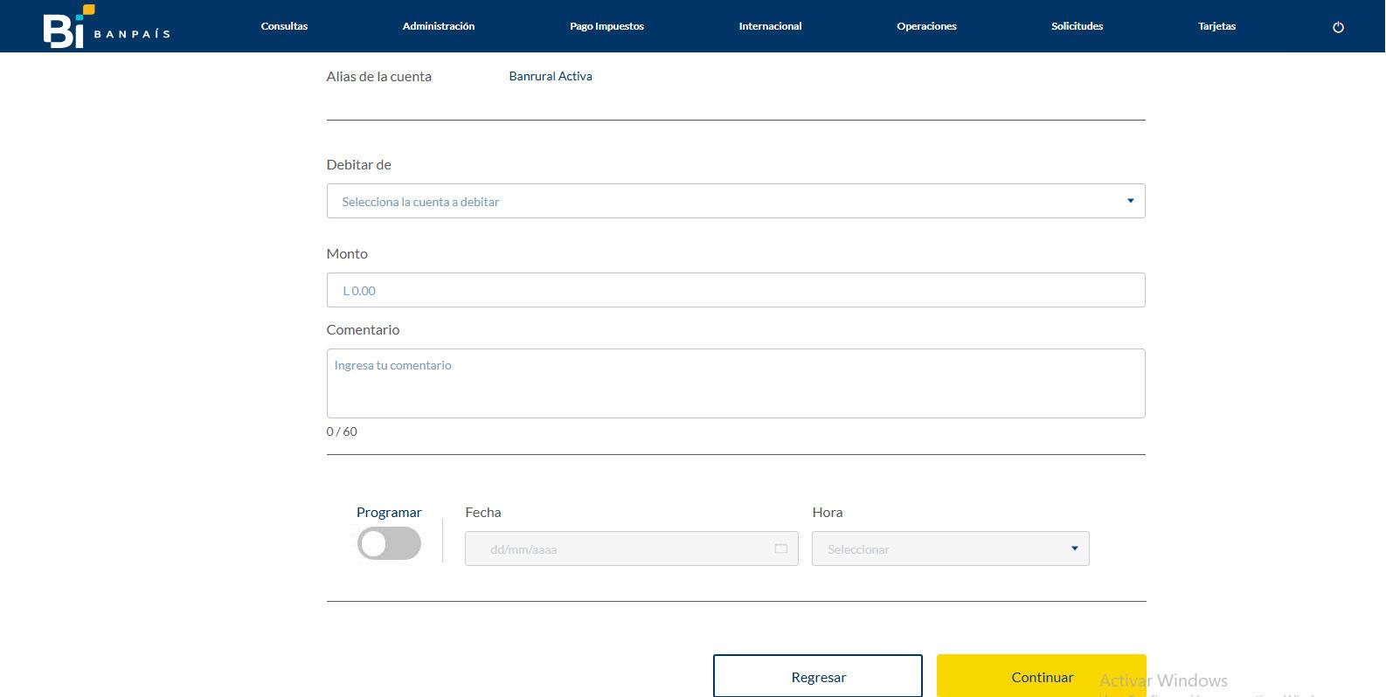The height and width of the screenshot is (697, 1386).
Task: Click the Monto amount input field
Action: [736, 290]
